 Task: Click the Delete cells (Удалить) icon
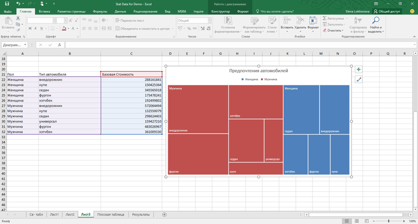click(300, 21)
